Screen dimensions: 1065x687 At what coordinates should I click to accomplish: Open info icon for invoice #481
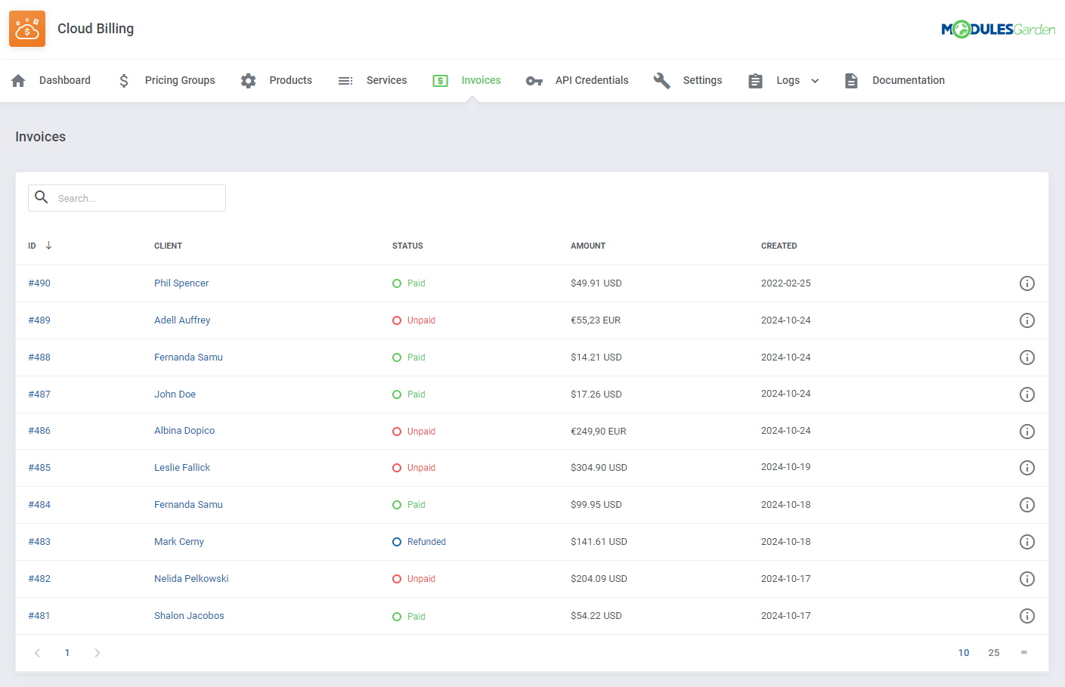coord(1027,616)
